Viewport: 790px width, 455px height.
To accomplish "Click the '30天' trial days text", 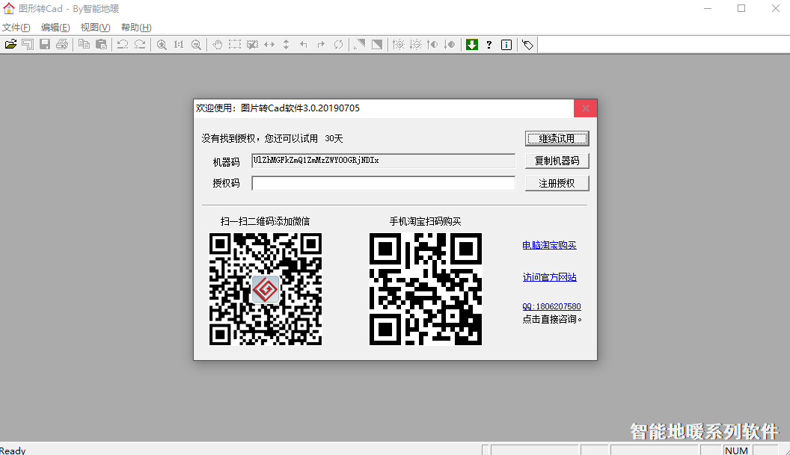I will click(x=334, y=138).
